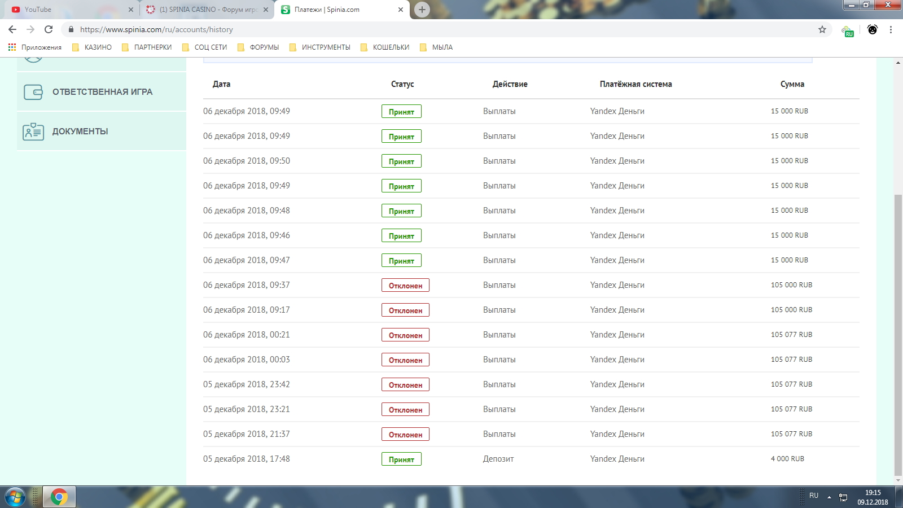
Task: Click Отклонен badge for 00:21 payout
Action: coord(405,335)
